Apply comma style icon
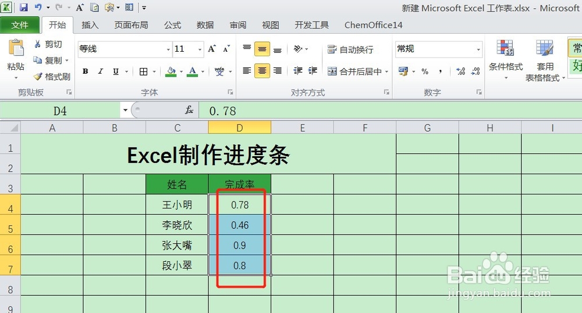 click(440, 71)
